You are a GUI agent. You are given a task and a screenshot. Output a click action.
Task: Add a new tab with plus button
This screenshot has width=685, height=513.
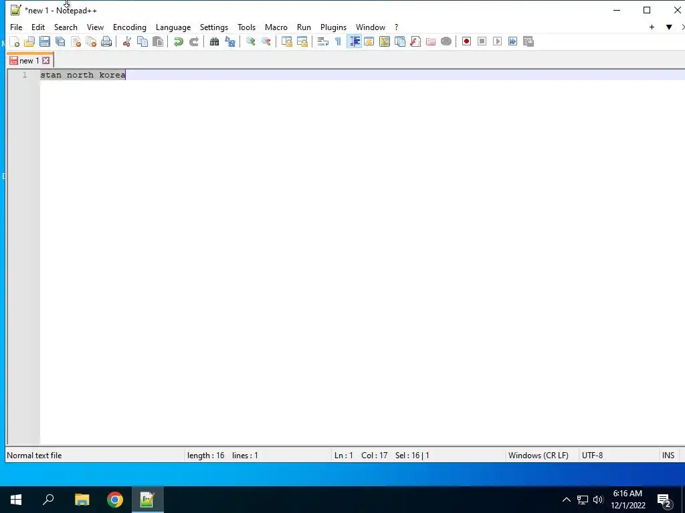[x=652, y=27]
